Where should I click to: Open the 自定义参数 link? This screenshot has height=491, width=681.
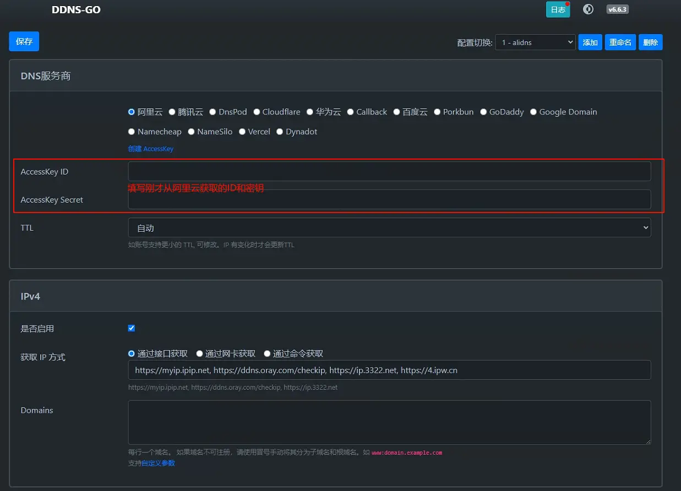(x=158, y=463)
